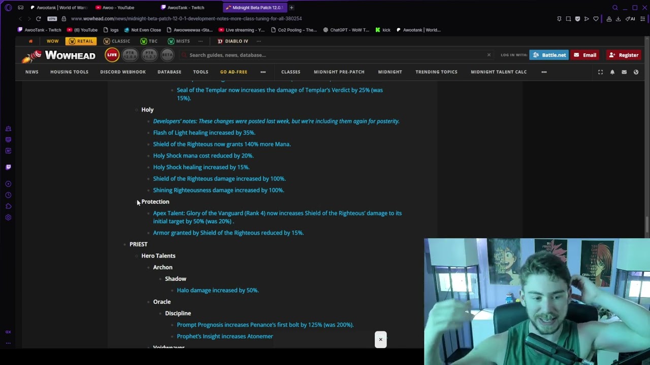Open the sidebar player icon
Viewport: 650px width, 365px height.
[8, 184]
